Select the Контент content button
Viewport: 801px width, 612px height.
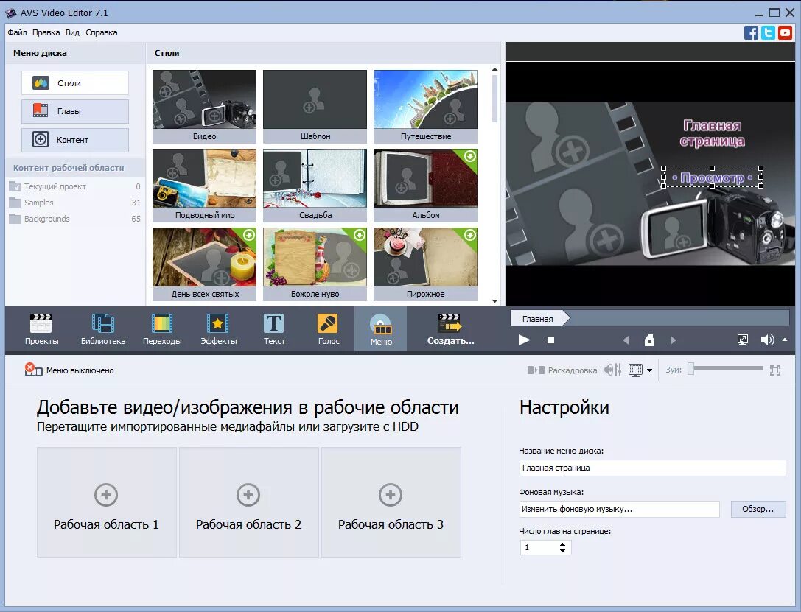(x=75, y=140)
